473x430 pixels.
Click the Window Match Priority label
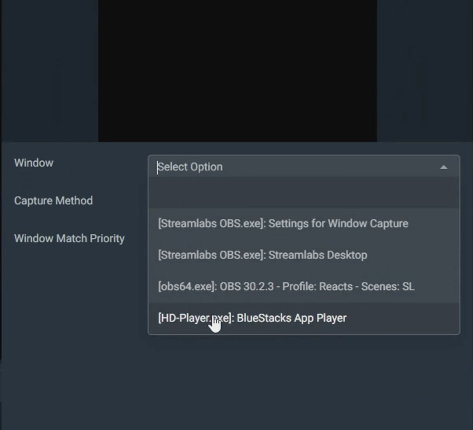[69, 239]
